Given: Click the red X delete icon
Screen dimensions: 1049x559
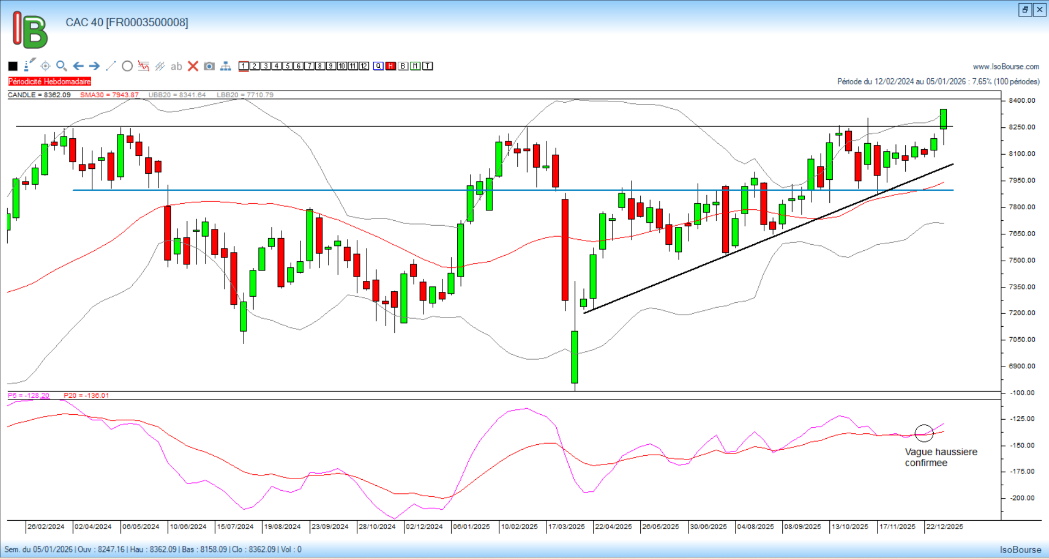Looking at the screenshot, I should click(x=193, y=66).
